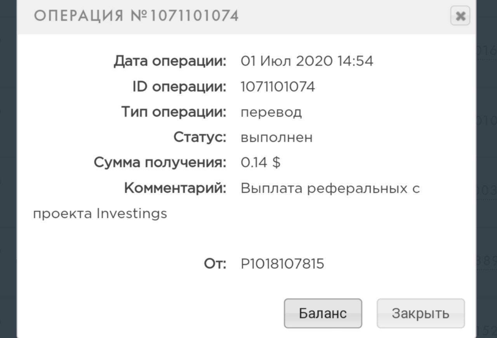Click the ID операции label
This screenshot has width=497, height=338.
coord(179,87)
